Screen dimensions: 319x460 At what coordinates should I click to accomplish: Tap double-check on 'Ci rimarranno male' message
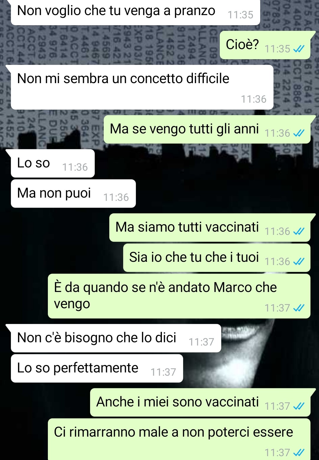tap(299, 453)
